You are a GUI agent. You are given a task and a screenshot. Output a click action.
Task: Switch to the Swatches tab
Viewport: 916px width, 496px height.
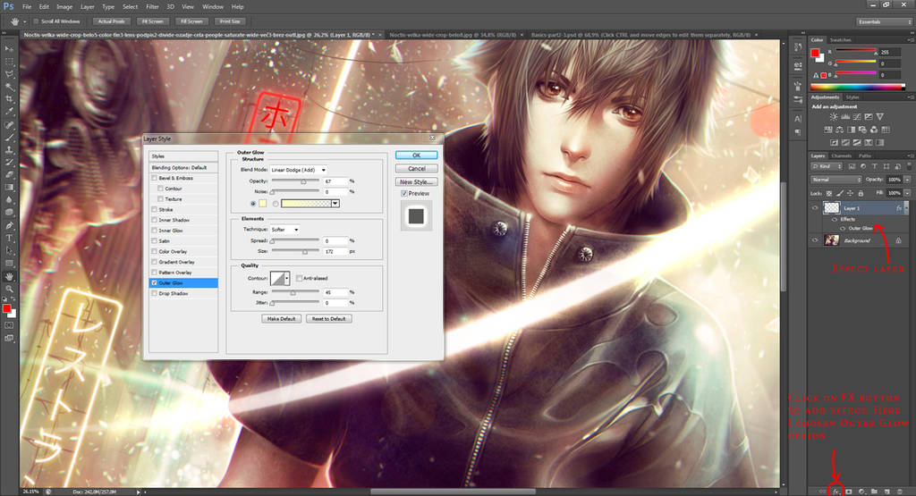coord(841,39)
